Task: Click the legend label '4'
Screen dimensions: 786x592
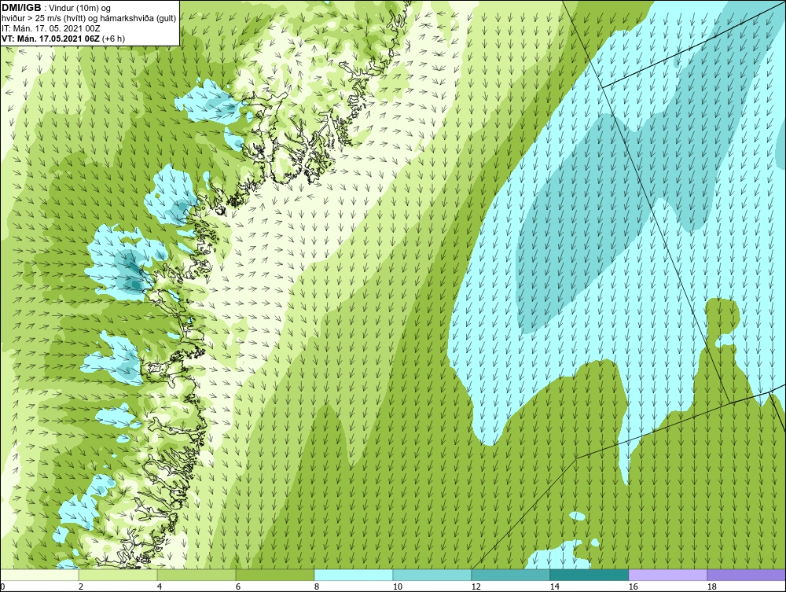Action: point(160,586)
